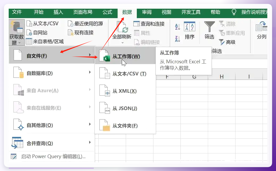276x171 pixels.
Task: Open 查询和连接 pane
Action: pos(149,24)
